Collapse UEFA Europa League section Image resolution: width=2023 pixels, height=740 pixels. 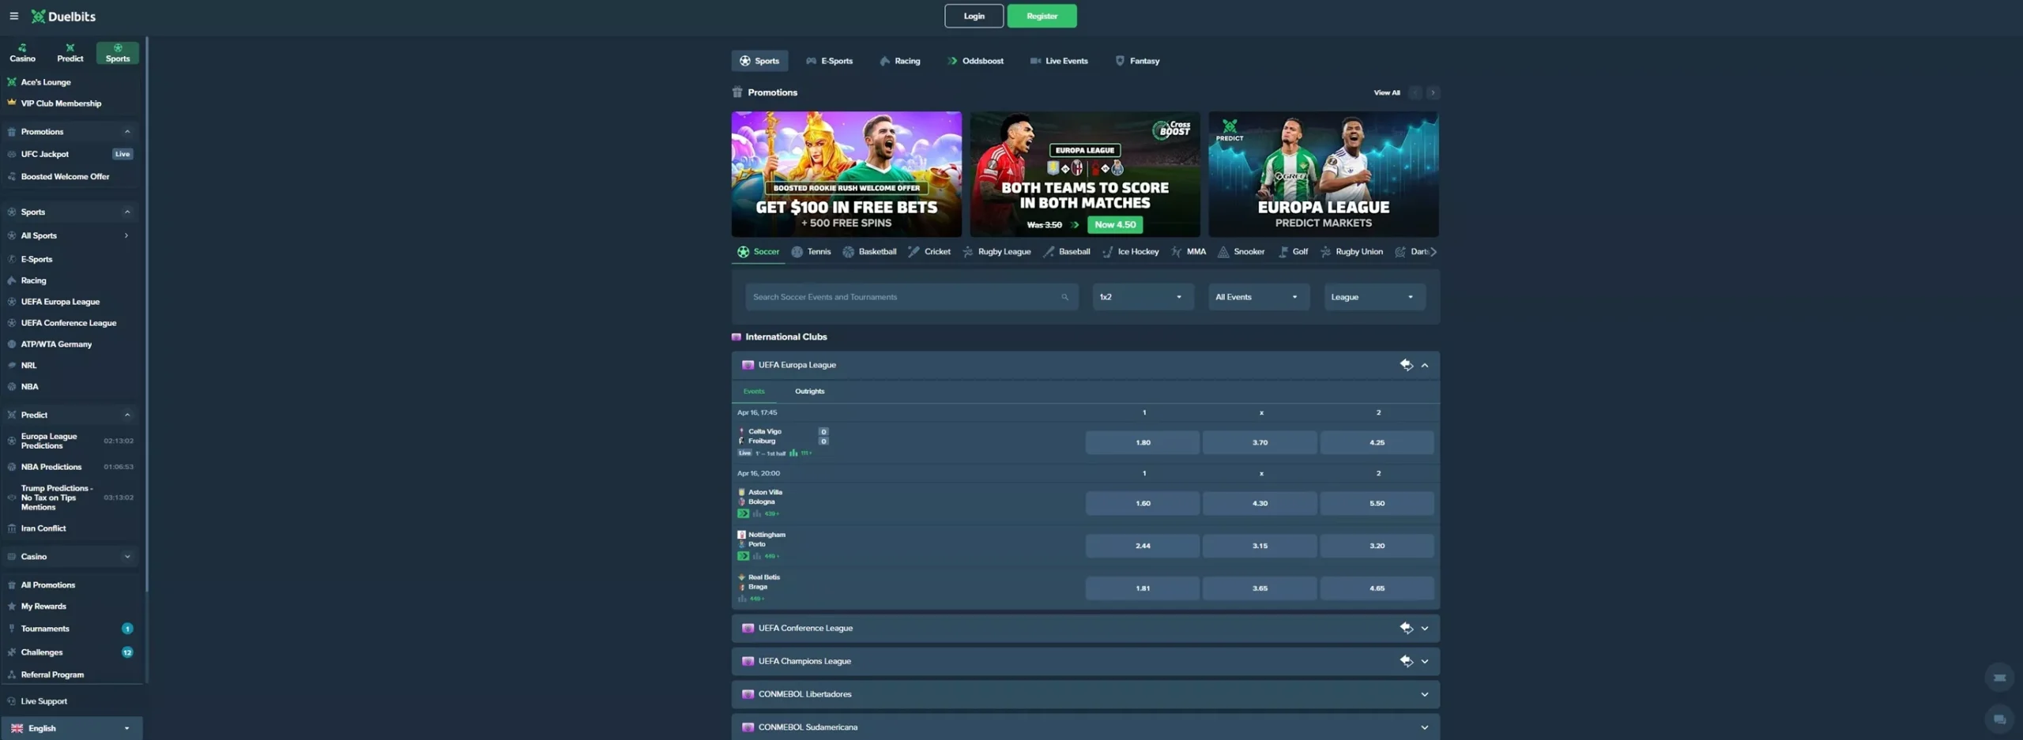[x=1425, y=365]
